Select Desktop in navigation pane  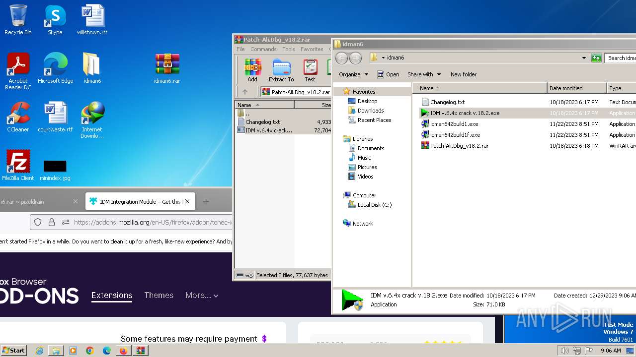[x=367, y=101]
